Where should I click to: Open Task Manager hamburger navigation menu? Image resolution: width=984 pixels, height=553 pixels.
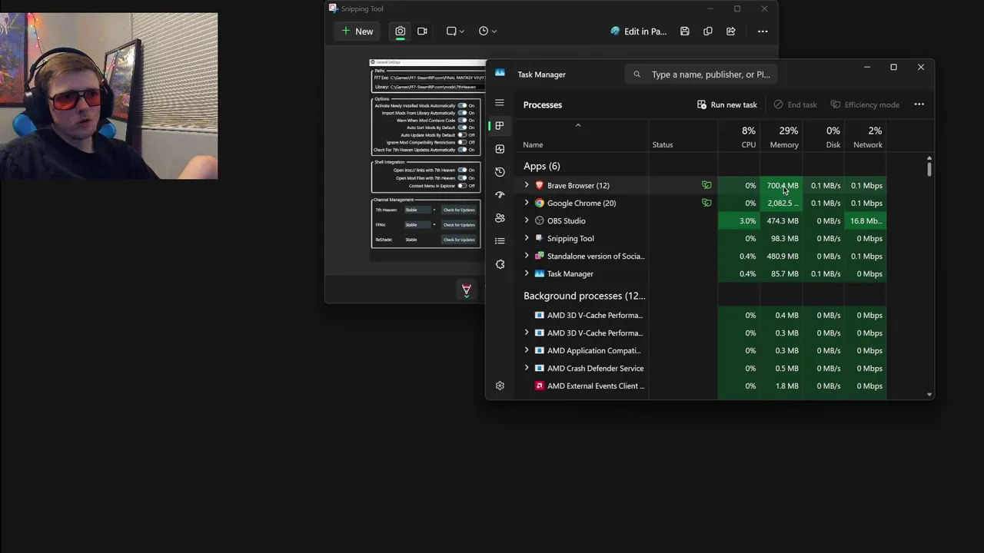pos(500,103)
